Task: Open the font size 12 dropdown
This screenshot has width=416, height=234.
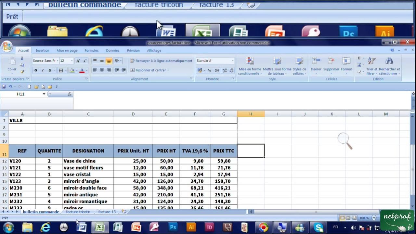Action: (72, 61)
